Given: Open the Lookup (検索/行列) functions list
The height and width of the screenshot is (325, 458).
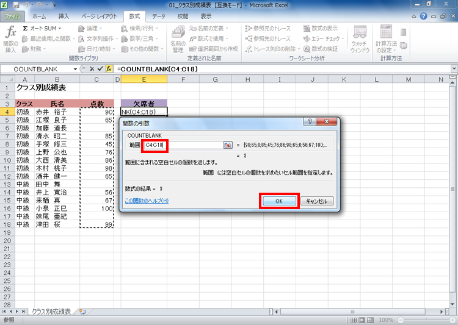Looking at the screenshot, I should 140,28.
